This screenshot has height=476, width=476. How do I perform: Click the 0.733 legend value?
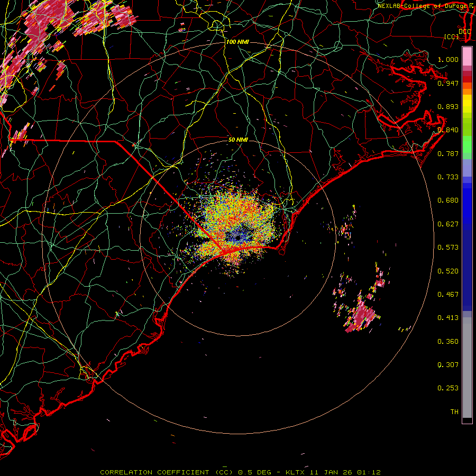pos(448,177)
